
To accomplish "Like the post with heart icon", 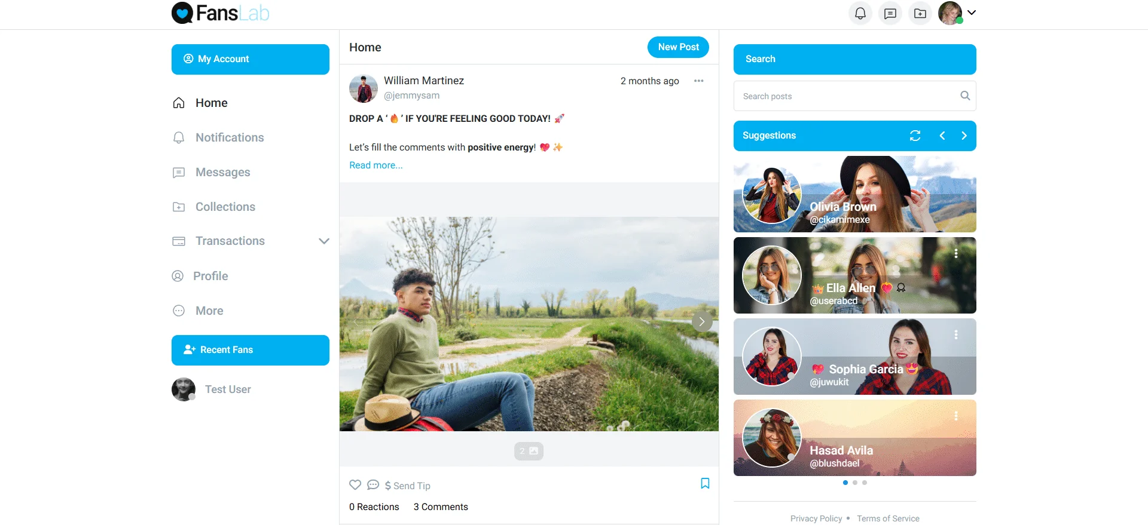I will tap(355, 485).
